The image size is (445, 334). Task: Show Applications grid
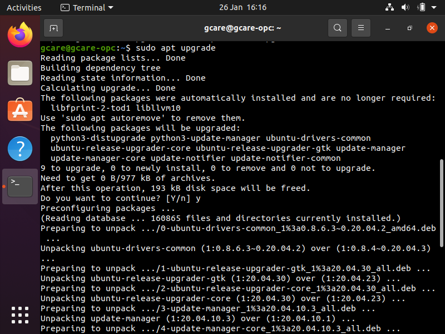20,315
